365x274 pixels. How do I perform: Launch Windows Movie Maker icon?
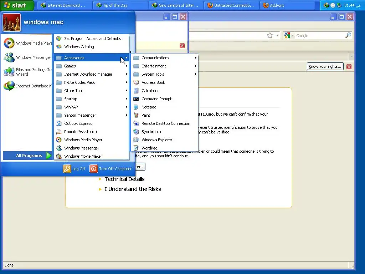pos(59,156)
